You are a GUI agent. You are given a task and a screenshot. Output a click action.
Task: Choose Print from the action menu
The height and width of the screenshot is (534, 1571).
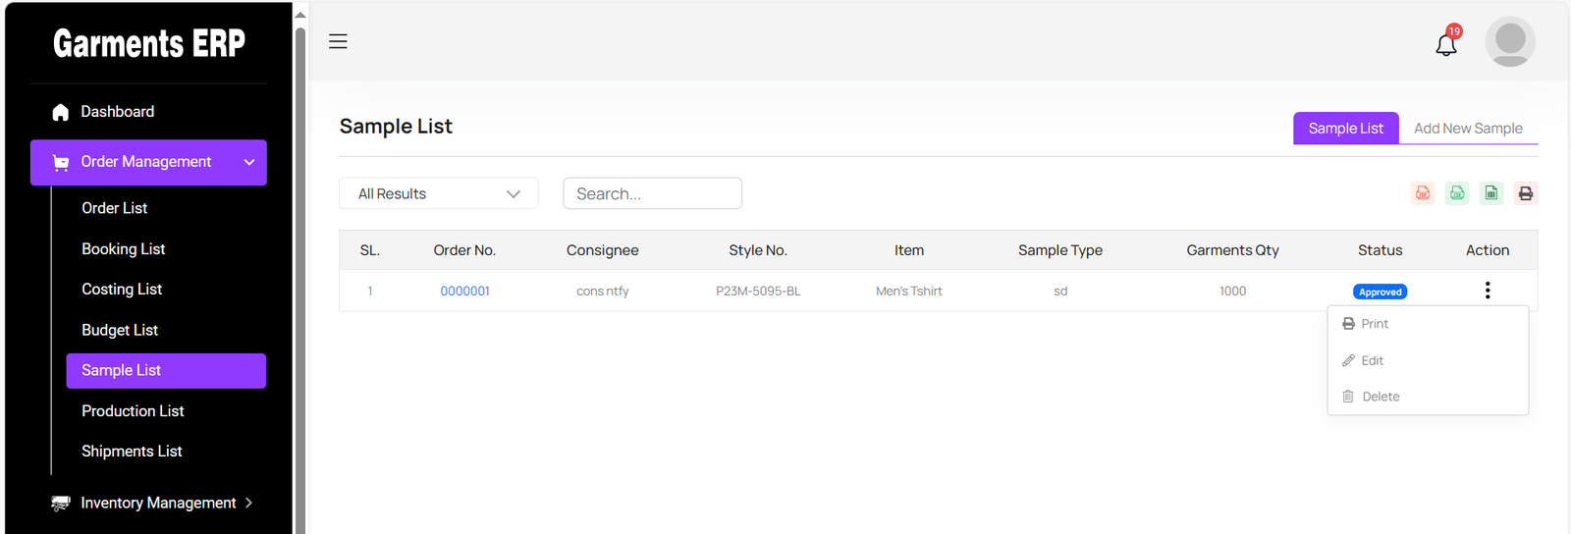pos(1375,324)
